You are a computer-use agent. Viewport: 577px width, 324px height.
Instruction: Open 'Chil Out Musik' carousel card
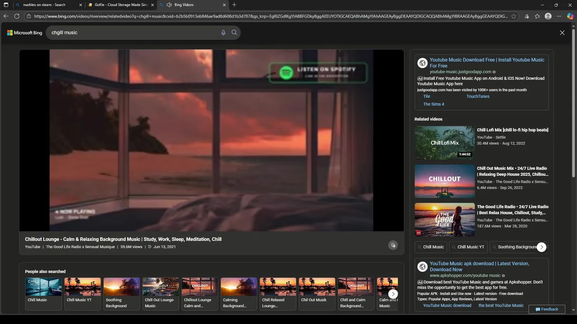(x=317, y=294)
